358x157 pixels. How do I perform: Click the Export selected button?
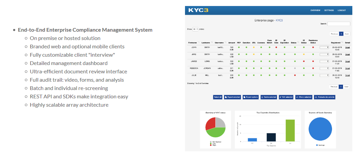[232, 97]
